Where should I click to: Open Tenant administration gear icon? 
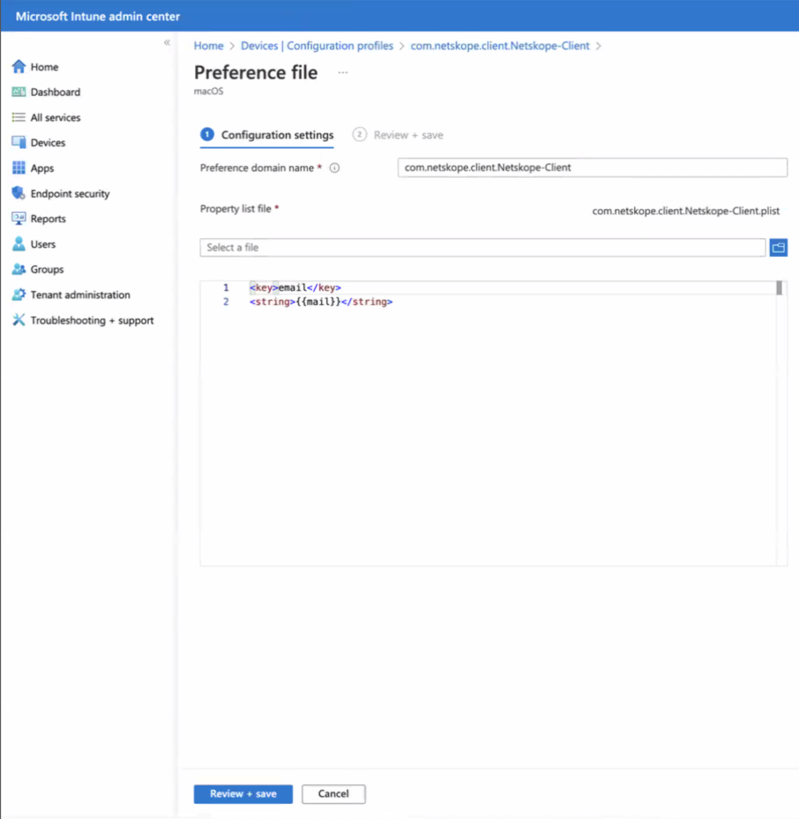click(x=19, y=294)
